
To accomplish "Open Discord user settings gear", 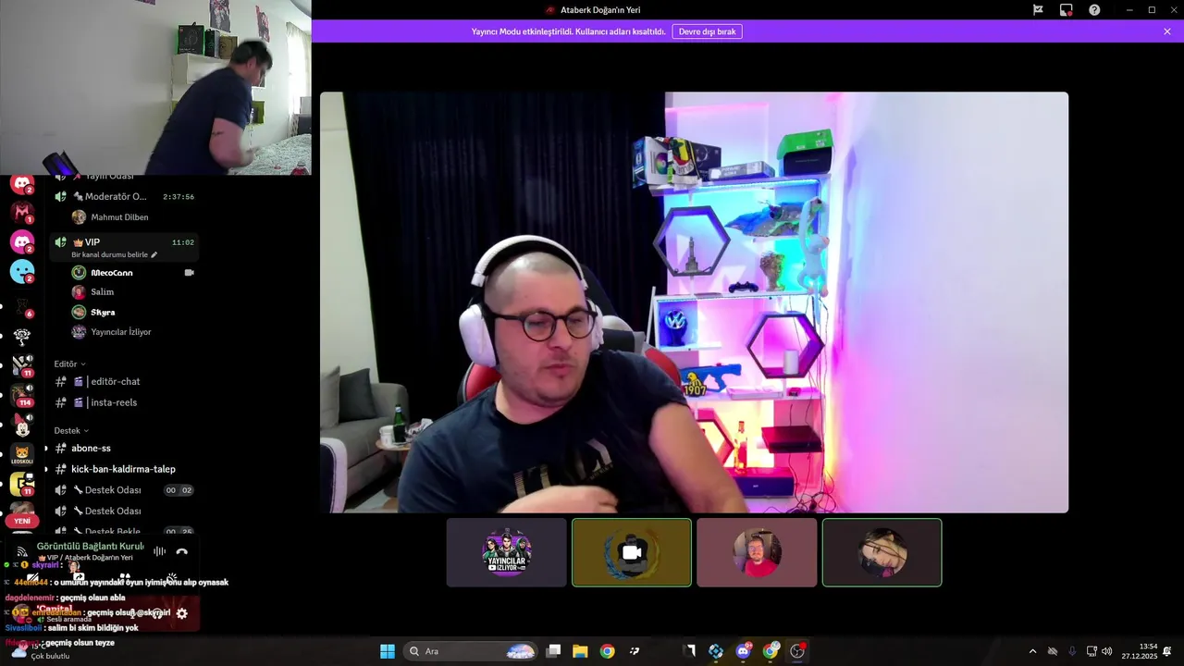I will (181, 613).
